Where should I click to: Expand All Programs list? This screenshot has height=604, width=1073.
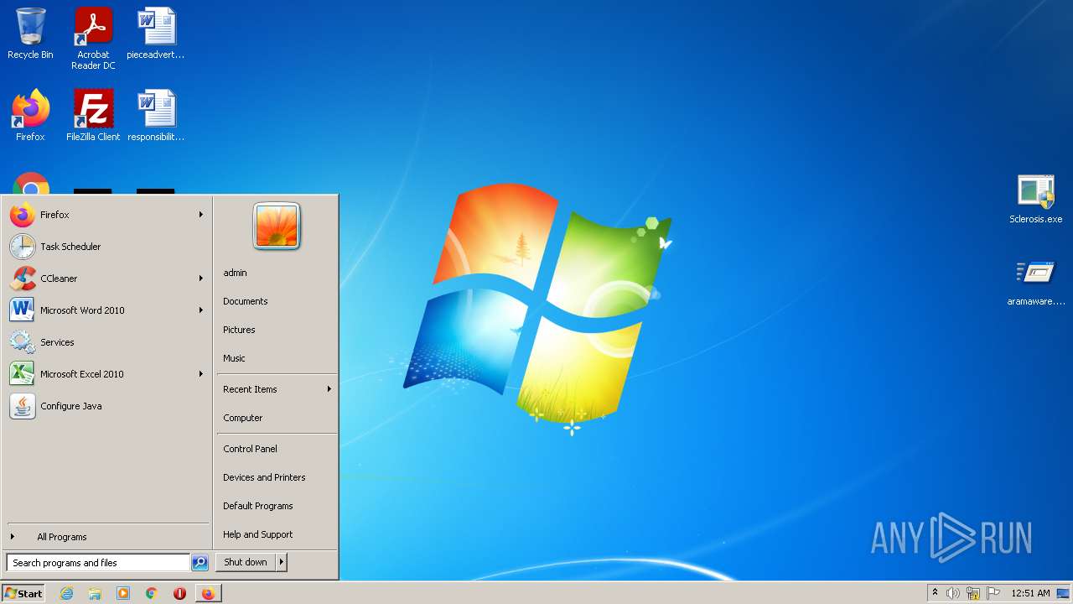click(106, 537)
